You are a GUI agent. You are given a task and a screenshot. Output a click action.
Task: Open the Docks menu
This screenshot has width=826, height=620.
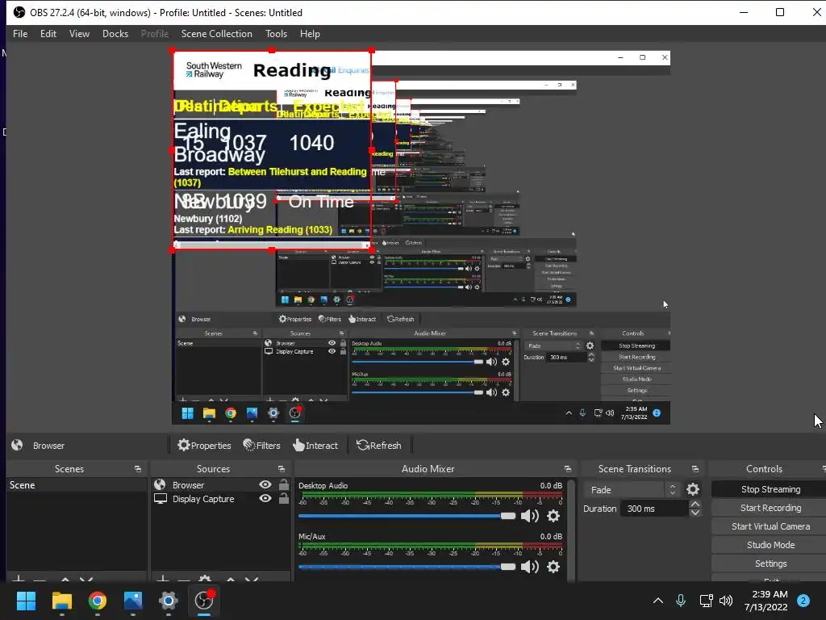[115, 34]
